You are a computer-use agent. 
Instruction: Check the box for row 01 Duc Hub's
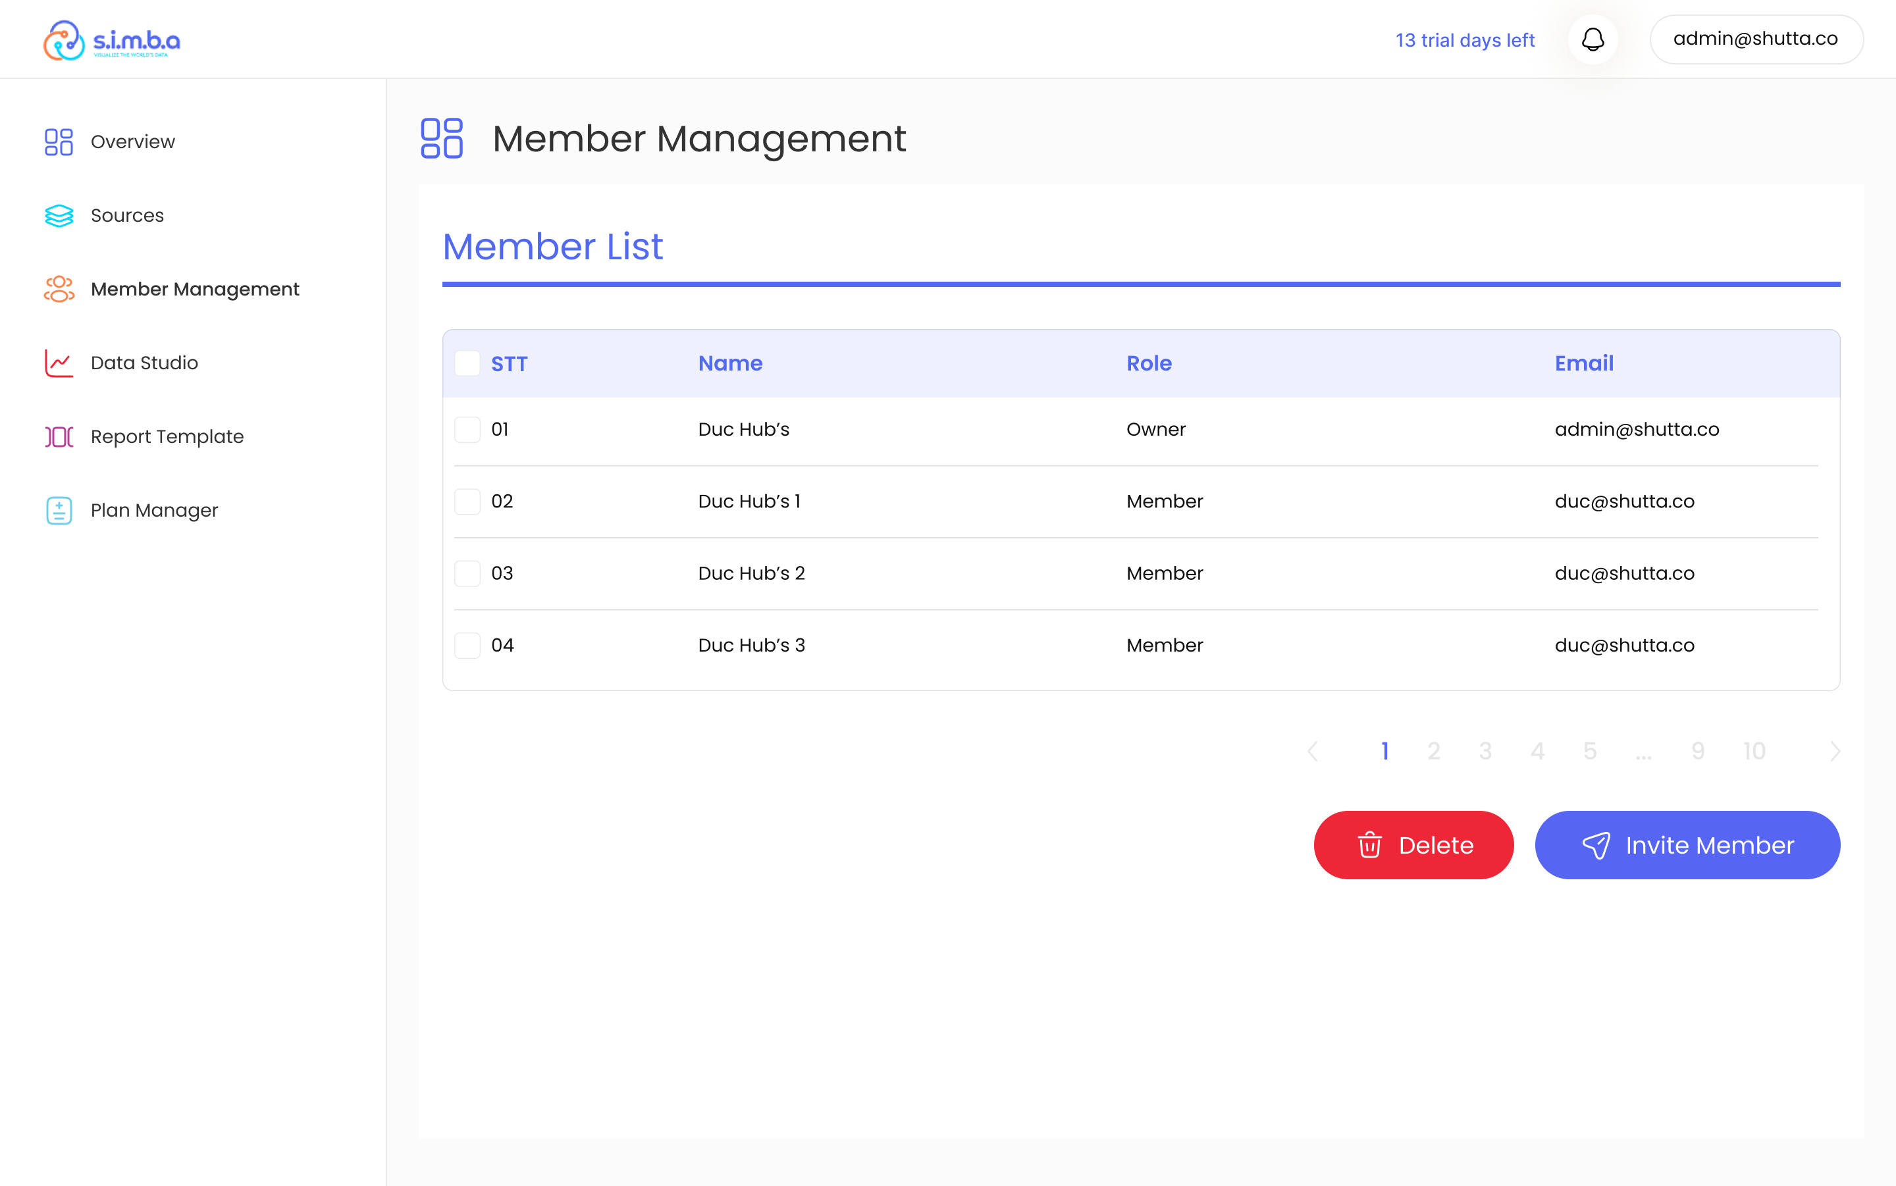point(467,429)
